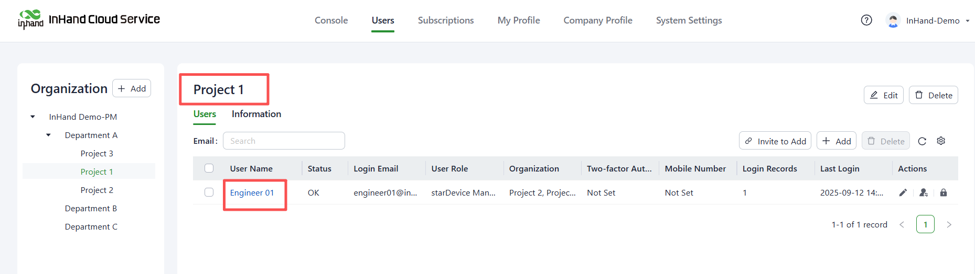Screen dimensions: 975x274
Task: Select Project 2 in the organization tree
Action: 97,190
